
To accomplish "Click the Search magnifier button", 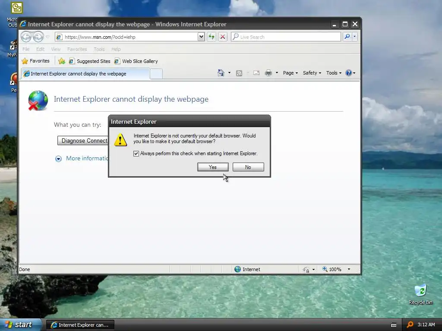I will click(x=347, y=37).
